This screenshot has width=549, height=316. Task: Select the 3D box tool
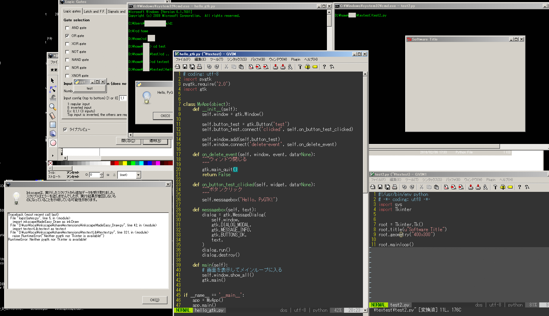(53, 133)
